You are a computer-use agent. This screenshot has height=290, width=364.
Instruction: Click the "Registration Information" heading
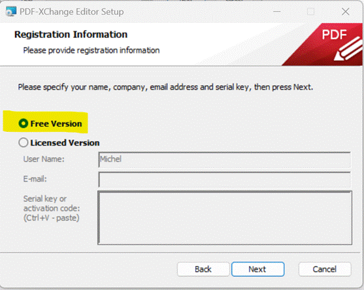coord(71,35)
